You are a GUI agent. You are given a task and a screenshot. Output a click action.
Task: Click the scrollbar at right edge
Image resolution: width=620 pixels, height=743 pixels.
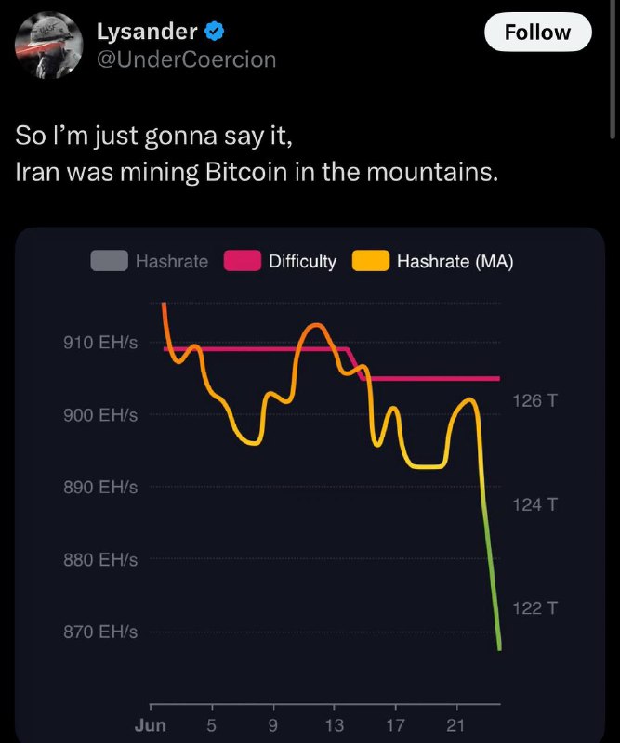click(613, 69)
